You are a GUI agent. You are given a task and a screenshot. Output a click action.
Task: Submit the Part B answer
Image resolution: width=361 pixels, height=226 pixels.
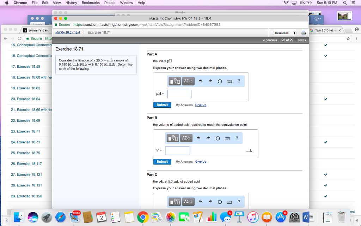(x=162, y=162)
